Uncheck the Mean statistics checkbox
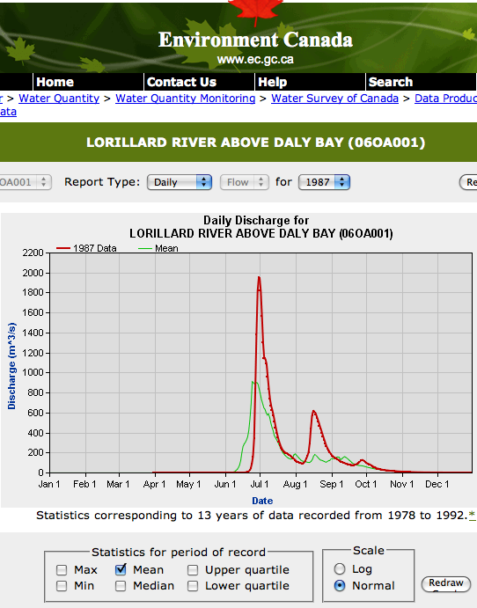Image resolution: width=477 pixels, height=608 pixels. 121,569
